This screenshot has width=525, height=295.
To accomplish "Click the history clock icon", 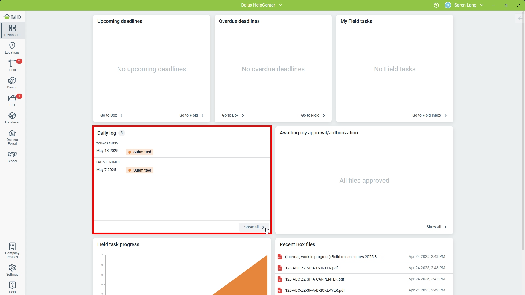I will pyautogui.click(x=436, y=5).
